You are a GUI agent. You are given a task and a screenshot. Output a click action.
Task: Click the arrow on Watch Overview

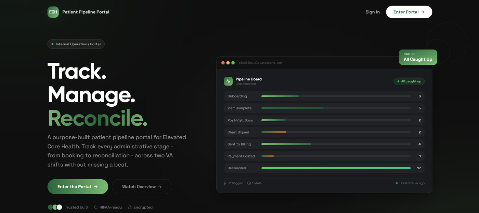pyautogui.click(x=160, y=187)
